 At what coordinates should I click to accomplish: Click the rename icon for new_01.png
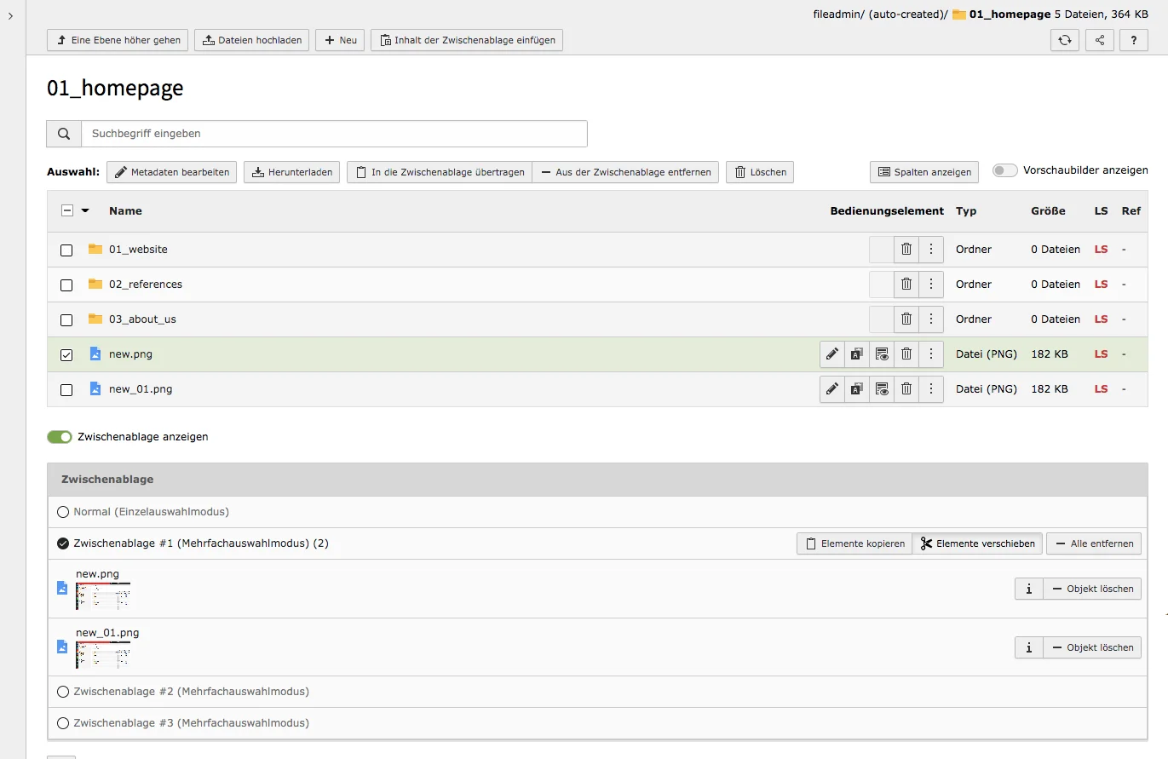click(x=856, y=388)
